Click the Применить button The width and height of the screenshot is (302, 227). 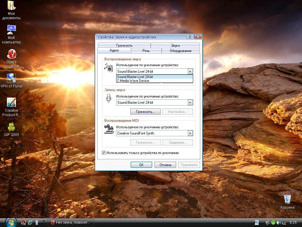tap(189, 165)
